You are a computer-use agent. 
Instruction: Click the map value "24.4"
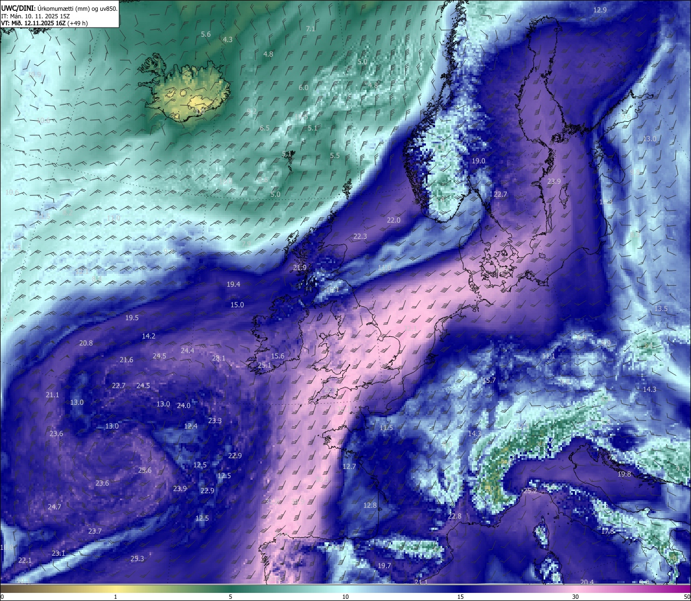[x=187, y=351]
